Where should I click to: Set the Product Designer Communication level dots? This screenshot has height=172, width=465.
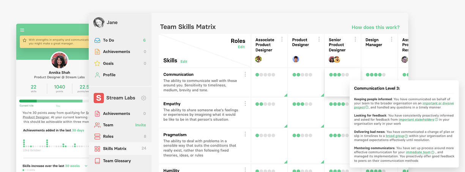point(302,75)
